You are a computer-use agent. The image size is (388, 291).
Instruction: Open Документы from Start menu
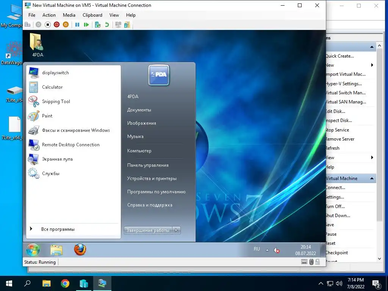click(139, 110)
